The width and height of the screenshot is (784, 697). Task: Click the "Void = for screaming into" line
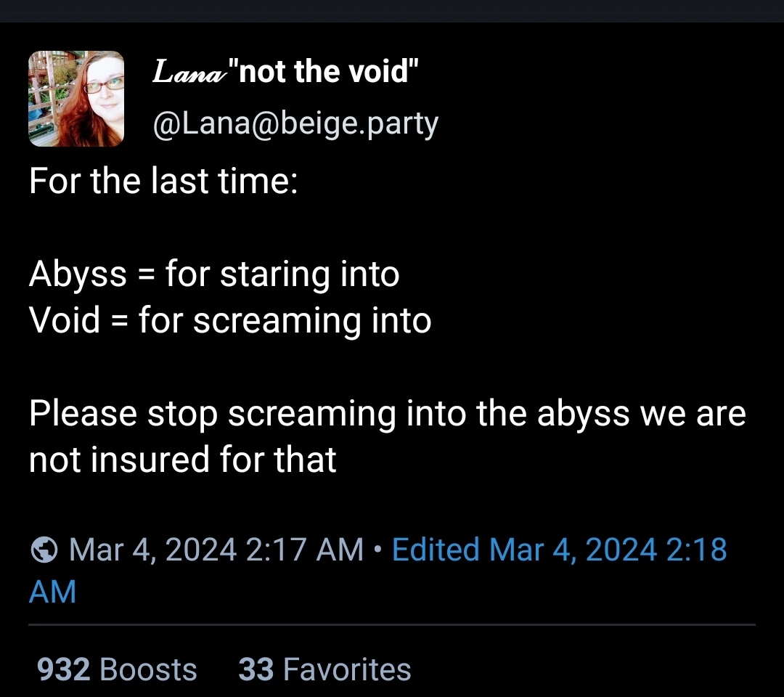230,320
